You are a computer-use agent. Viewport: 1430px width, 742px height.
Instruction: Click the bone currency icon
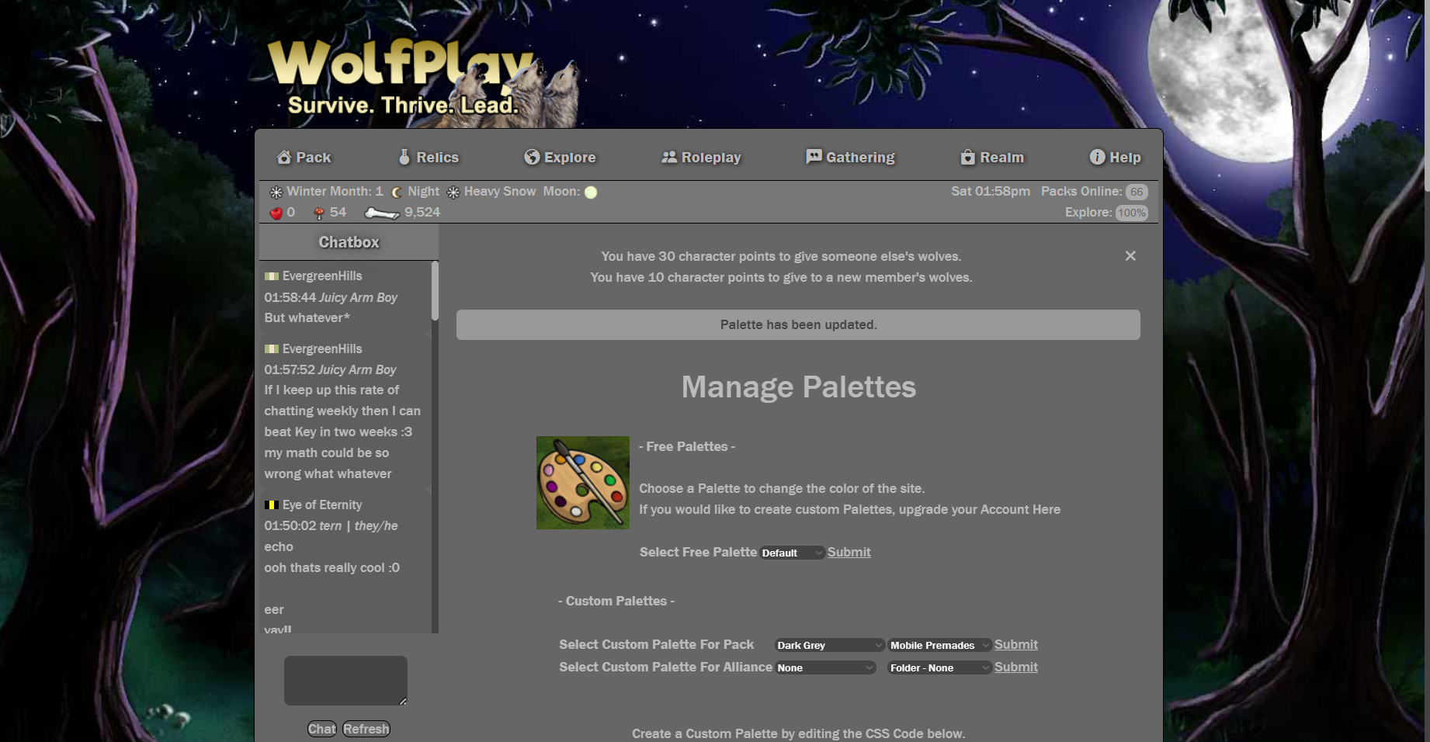click(381, 213)
